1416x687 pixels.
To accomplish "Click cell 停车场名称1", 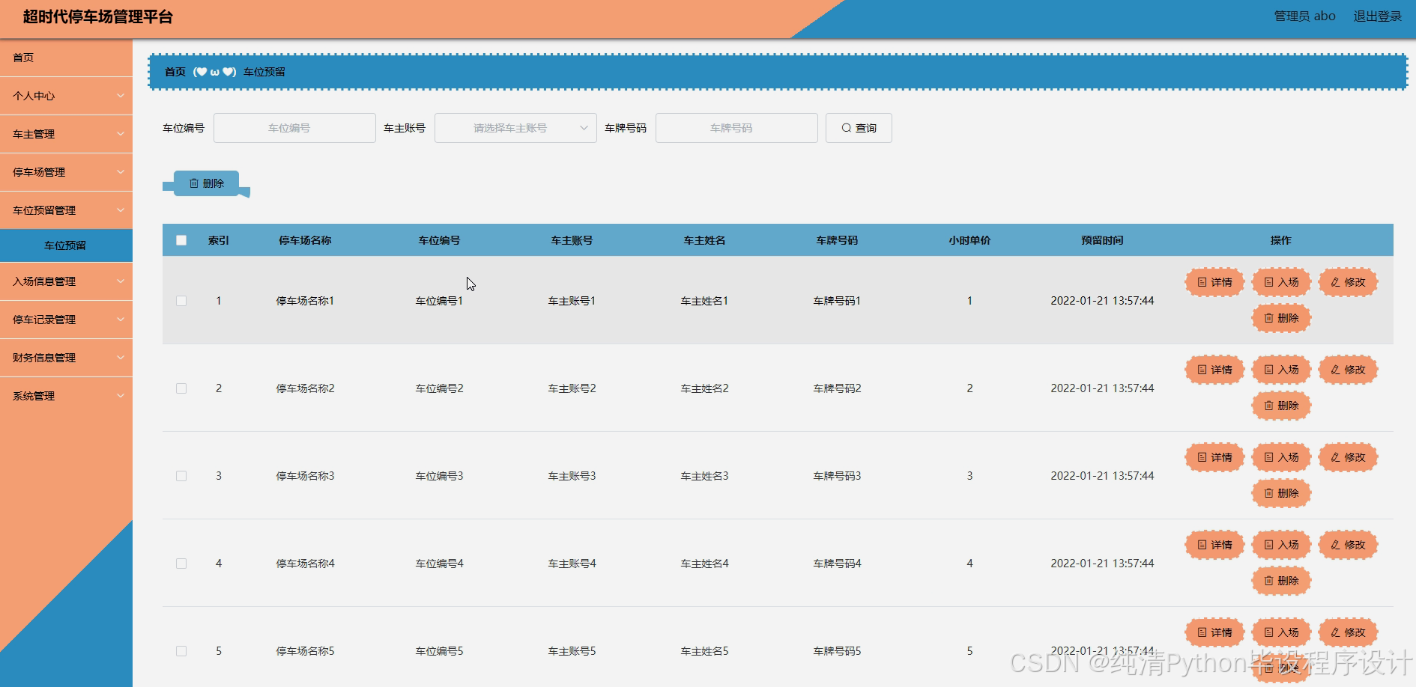I will pyautogui.click(x=305, y=301).
